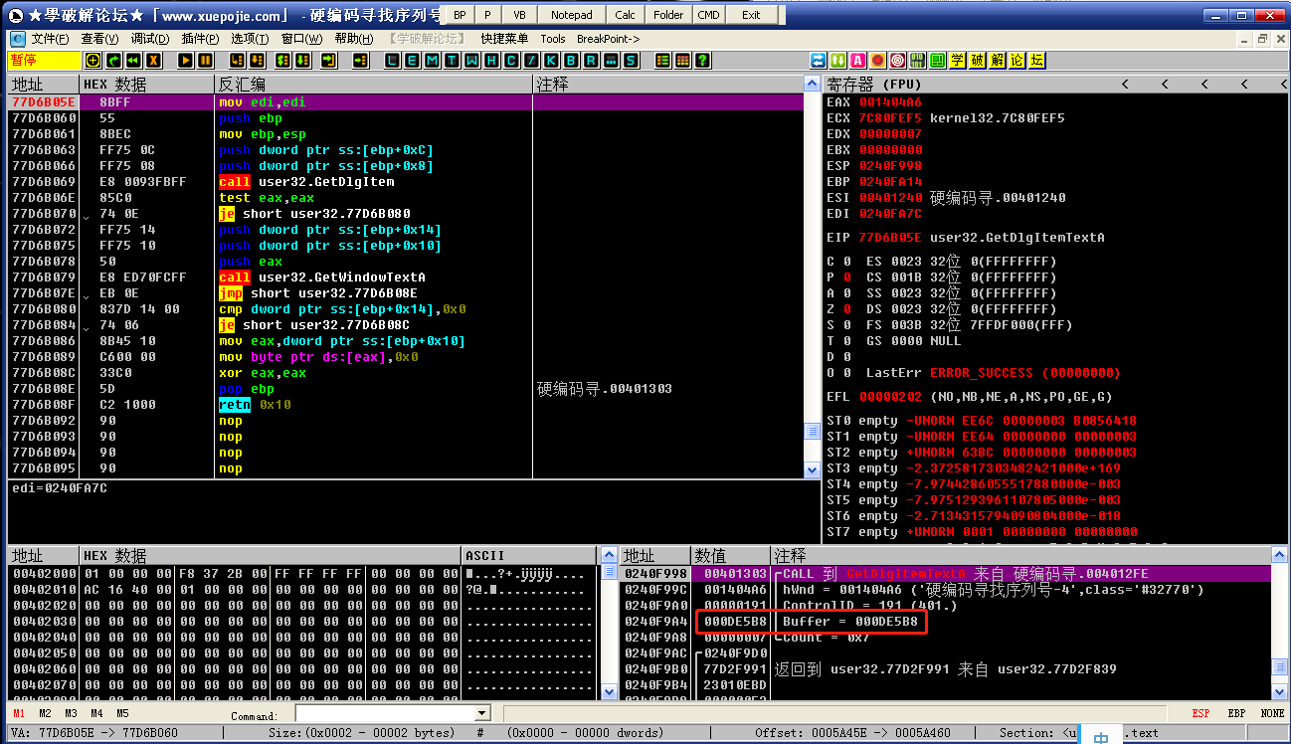Open Patches window with slash icon
1291x744 pixels.
[531, 61]
